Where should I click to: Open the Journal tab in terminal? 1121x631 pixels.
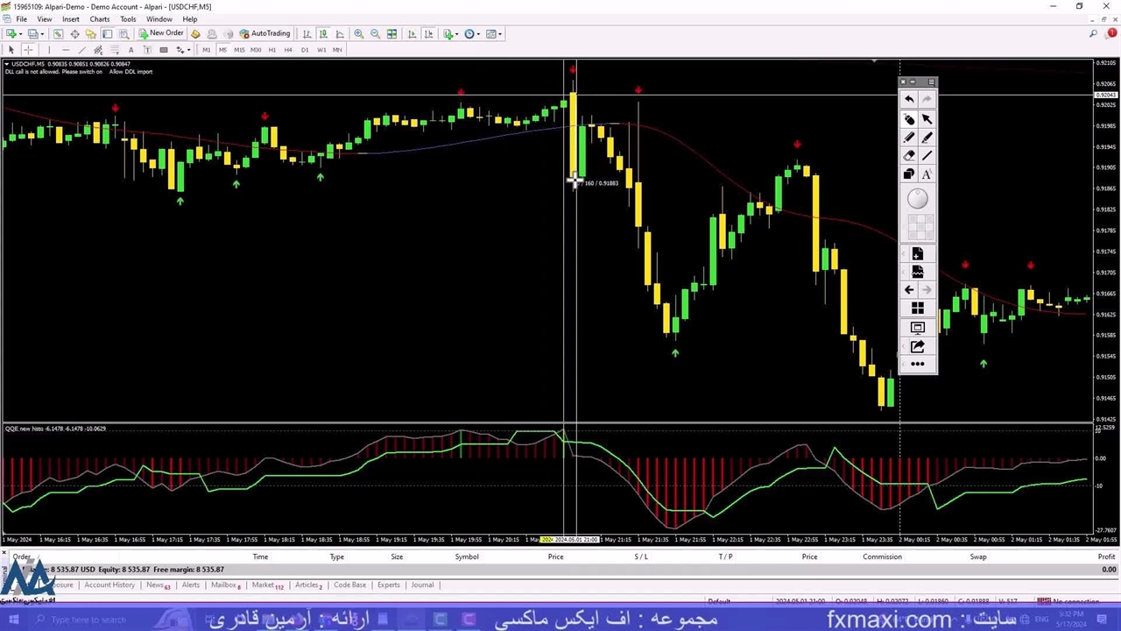click(422, 585)
